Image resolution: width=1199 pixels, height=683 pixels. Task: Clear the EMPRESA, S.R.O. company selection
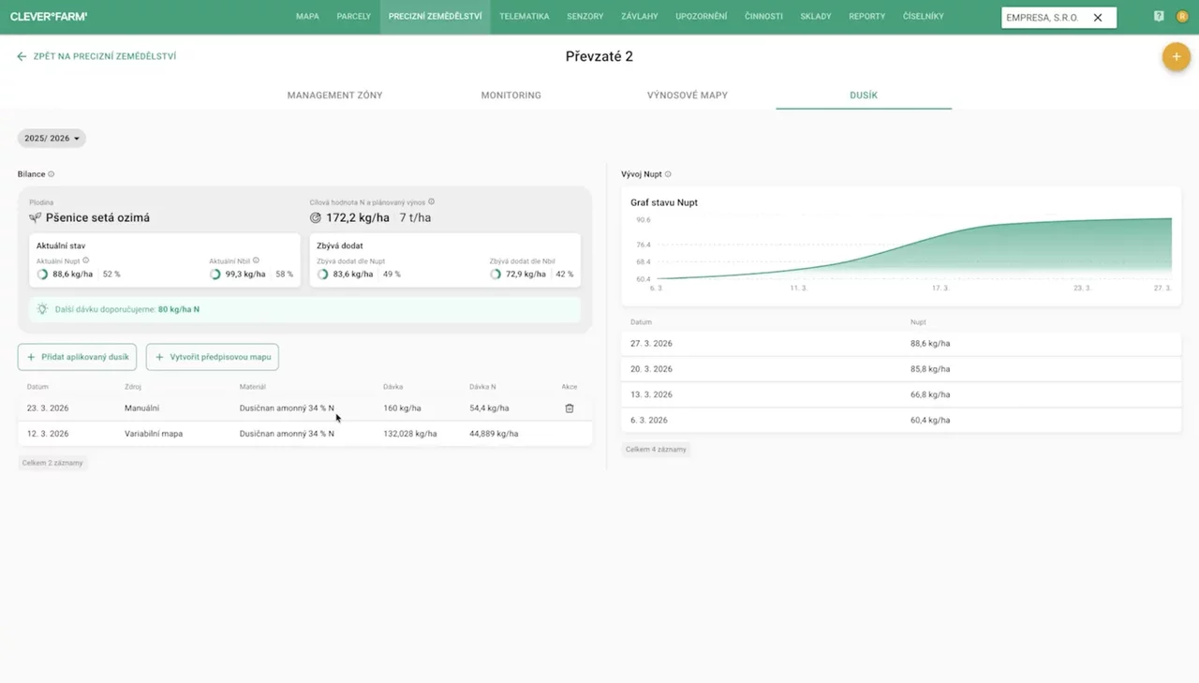(x=1098, y=18)
